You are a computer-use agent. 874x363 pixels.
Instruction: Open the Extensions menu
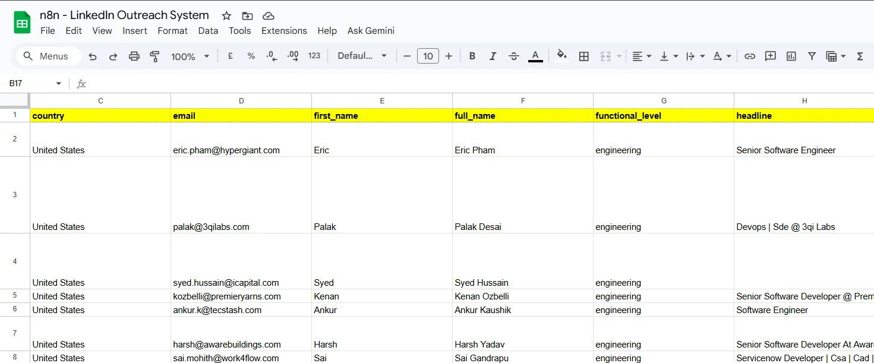284,31
